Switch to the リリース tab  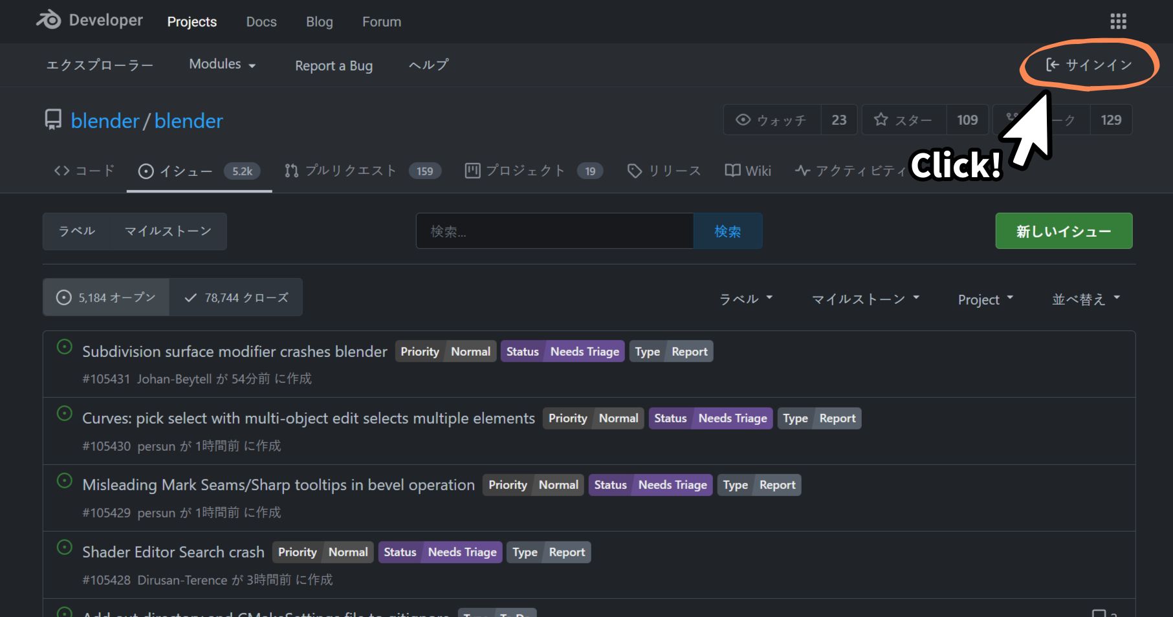(664, 171)
